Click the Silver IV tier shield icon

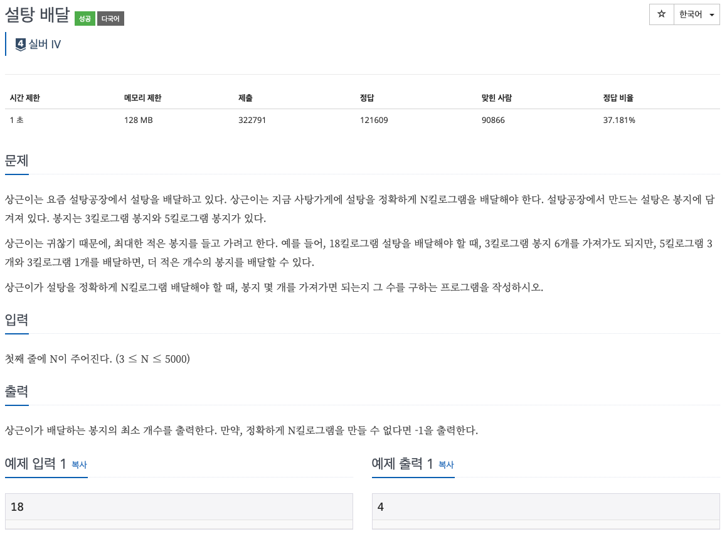(19, 44)
